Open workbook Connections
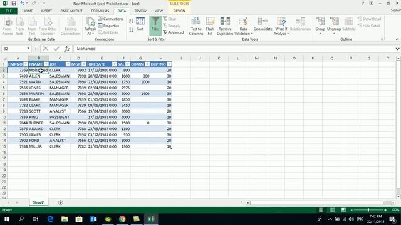The image size is (401, 225). tap(110, 19)
